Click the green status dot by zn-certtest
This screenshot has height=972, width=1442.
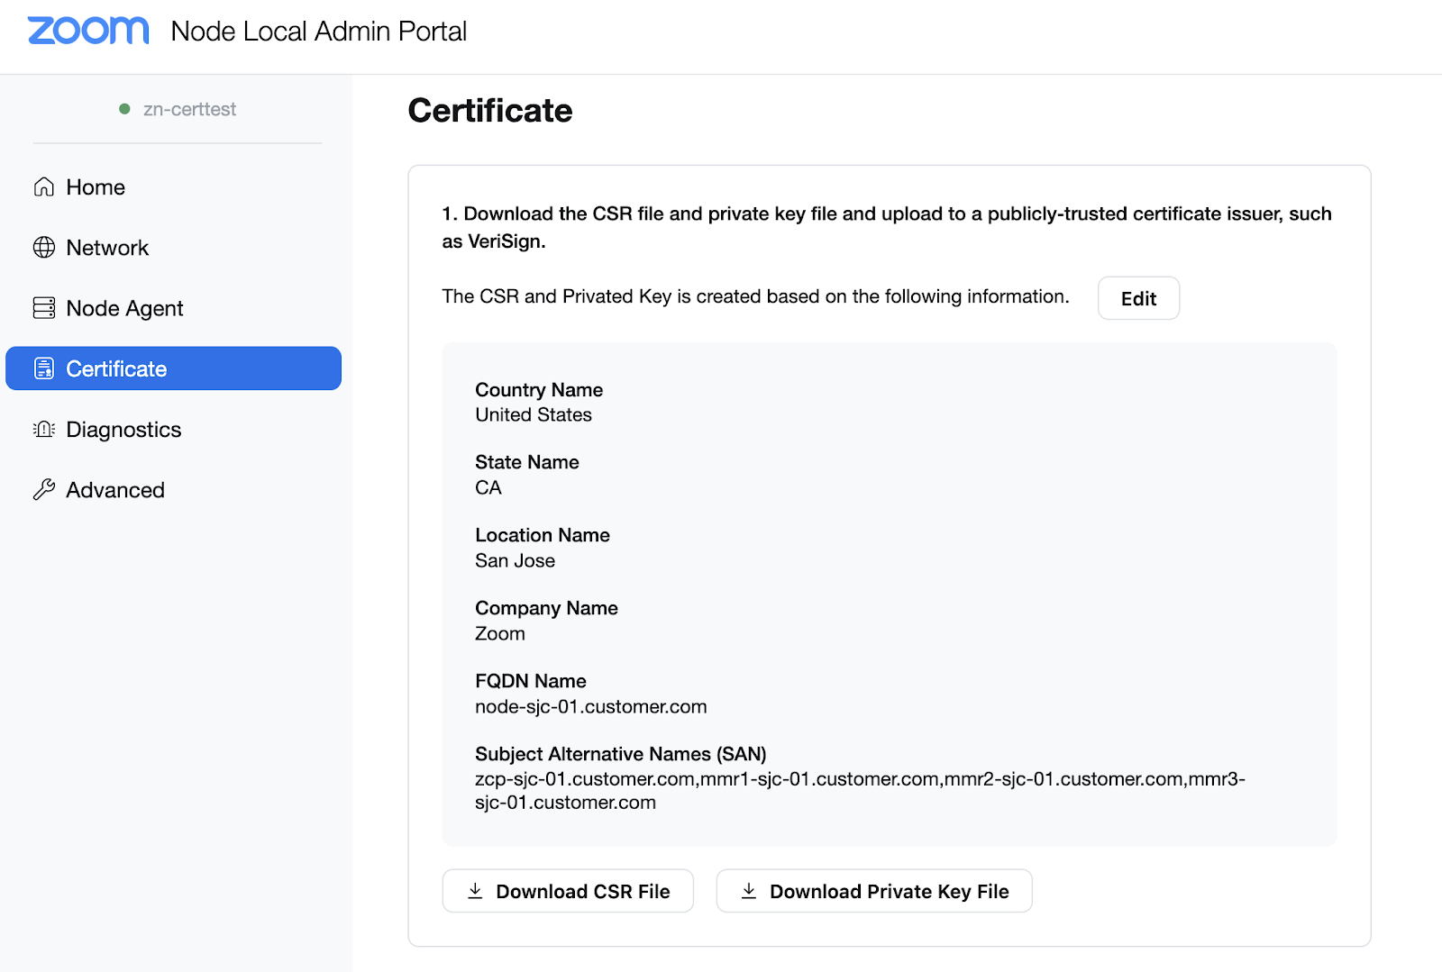coord(124,109)
